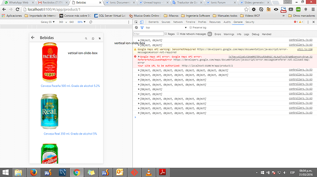Screen dimensions: 317x177
Task: Switch to the Sources tab in DevTools
Action: 166,22
